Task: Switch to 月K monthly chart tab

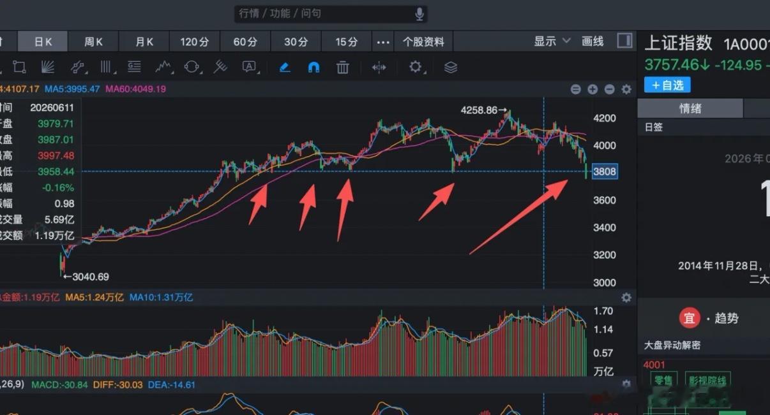Action: (145, 41)
